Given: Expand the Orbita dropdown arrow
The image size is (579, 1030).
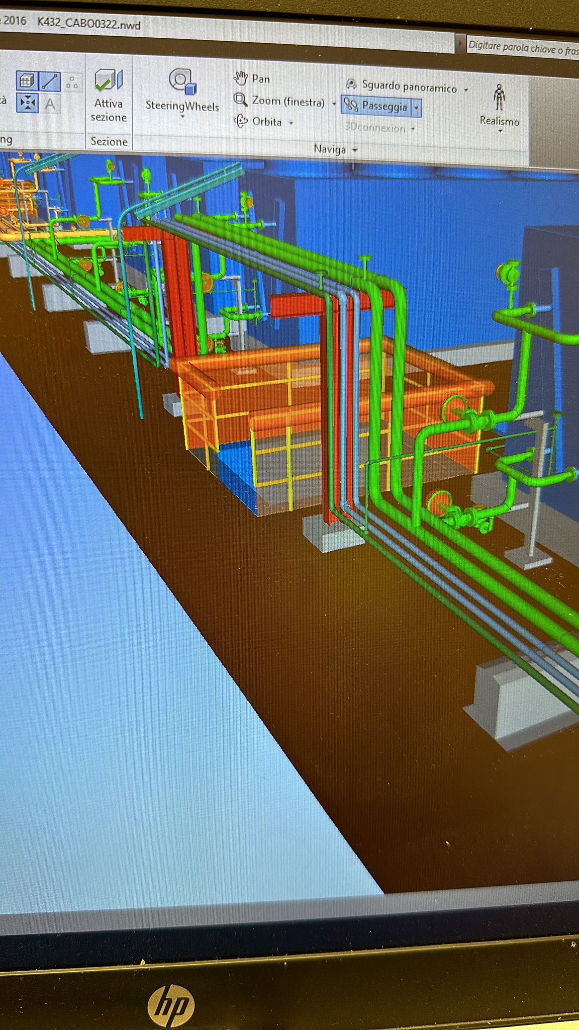Looking at the screenshot, I should click(x=291, y=123).
